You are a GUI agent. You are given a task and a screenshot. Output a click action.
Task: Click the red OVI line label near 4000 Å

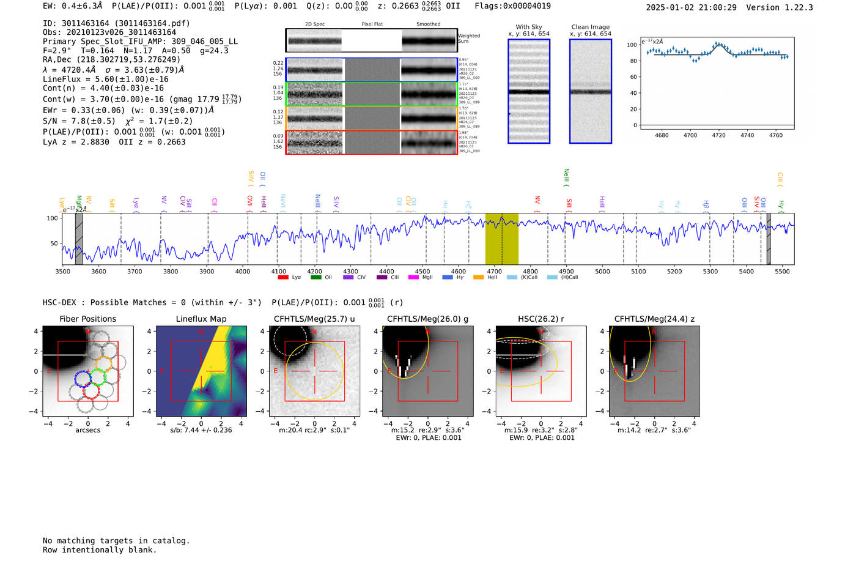[x=249, y=202]
